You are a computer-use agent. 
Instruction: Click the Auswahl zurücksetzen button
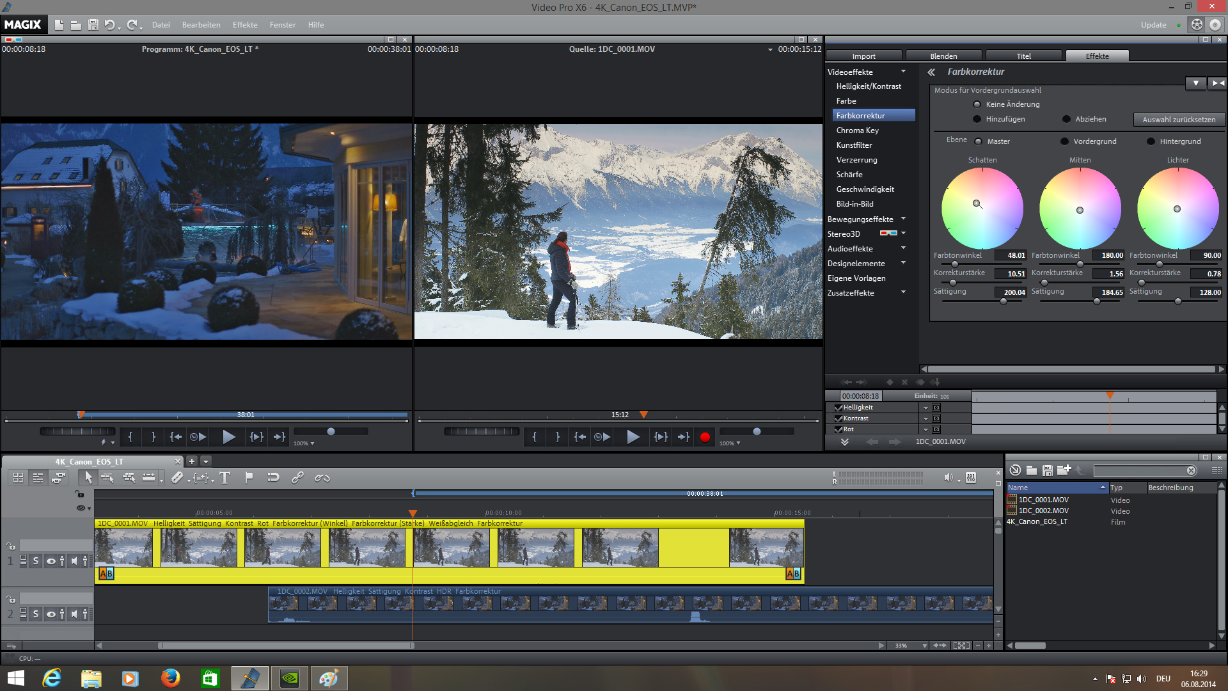coord(1179,120)
